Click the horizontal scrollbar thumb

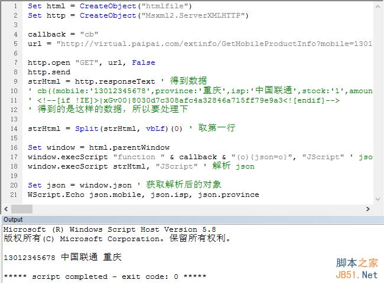click(x=21, y=209)
